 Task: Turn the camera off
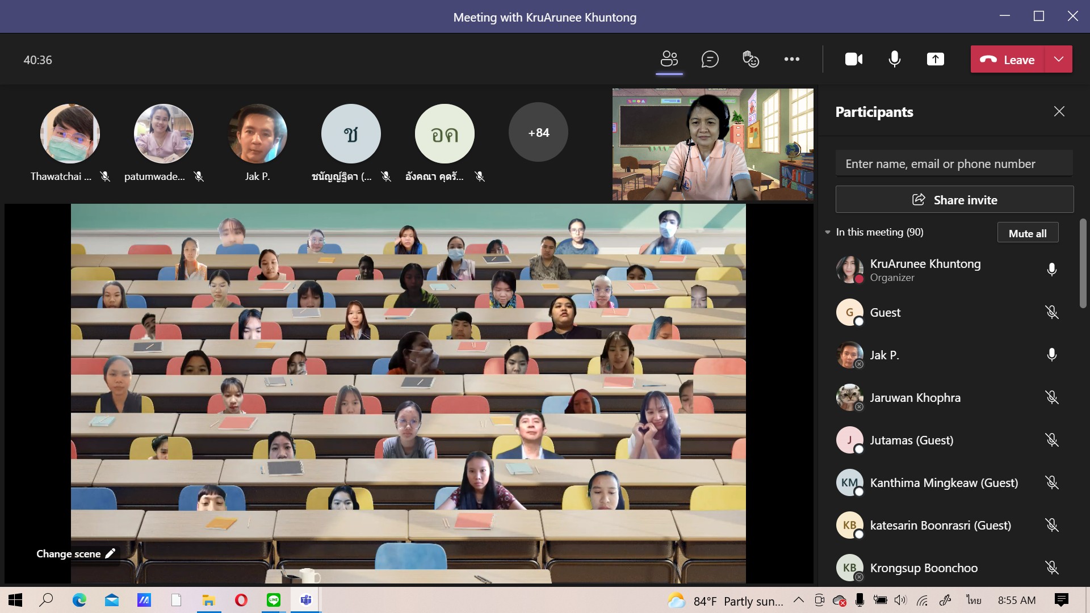[x=854, y=59]
